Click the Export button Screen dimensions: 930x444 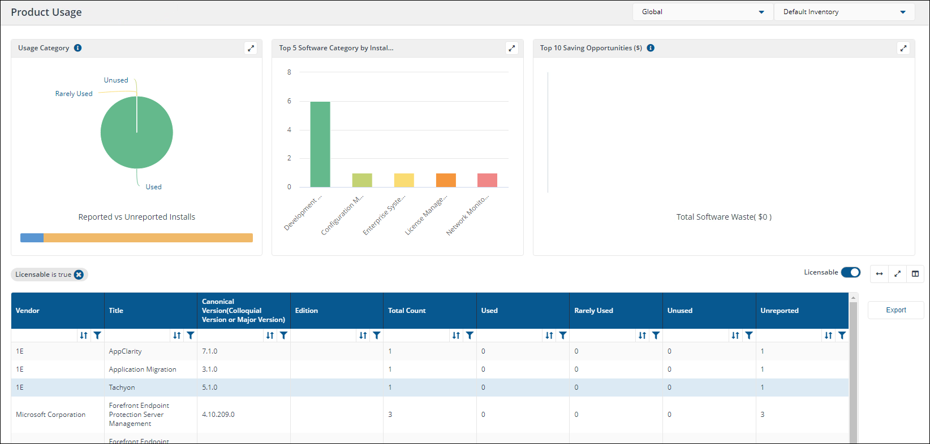895,310
